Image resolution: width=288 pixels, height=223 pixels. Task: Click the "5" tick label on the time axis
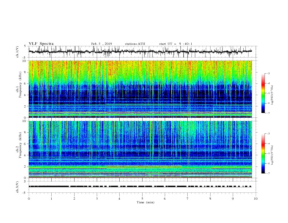click(x=142, y=199)
